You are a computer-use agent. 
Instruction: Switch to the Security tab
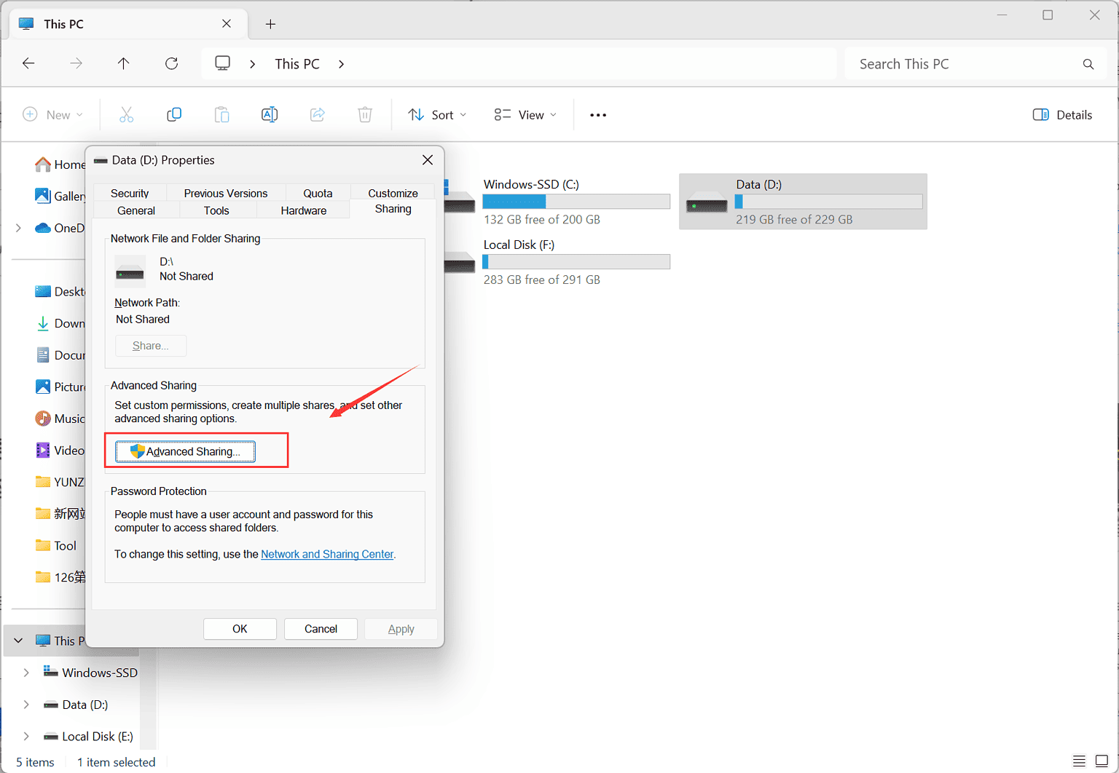coord(129,193)
